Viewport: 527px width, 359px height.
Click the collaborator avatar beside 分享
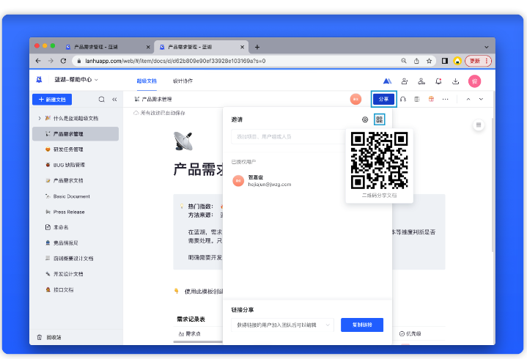pos(355,99)
